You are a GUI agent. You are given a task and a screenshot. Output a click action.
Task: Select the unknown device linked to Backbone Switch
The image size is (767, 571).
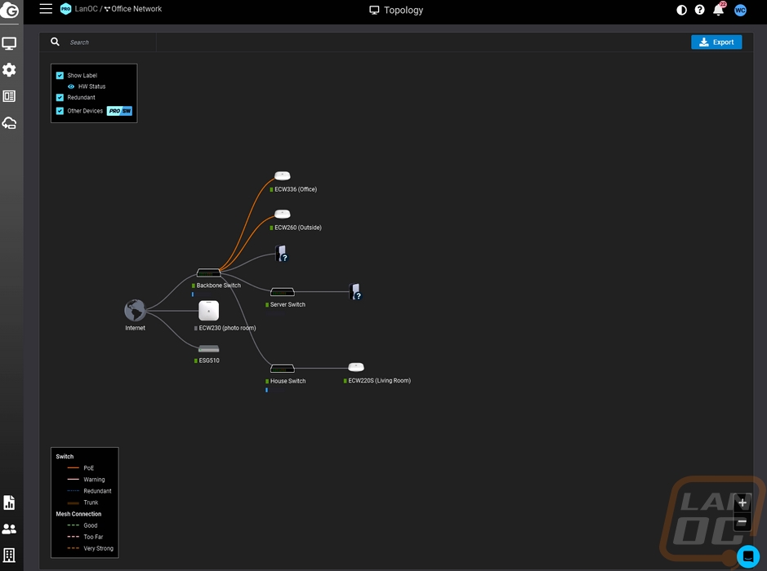point(283,254)
